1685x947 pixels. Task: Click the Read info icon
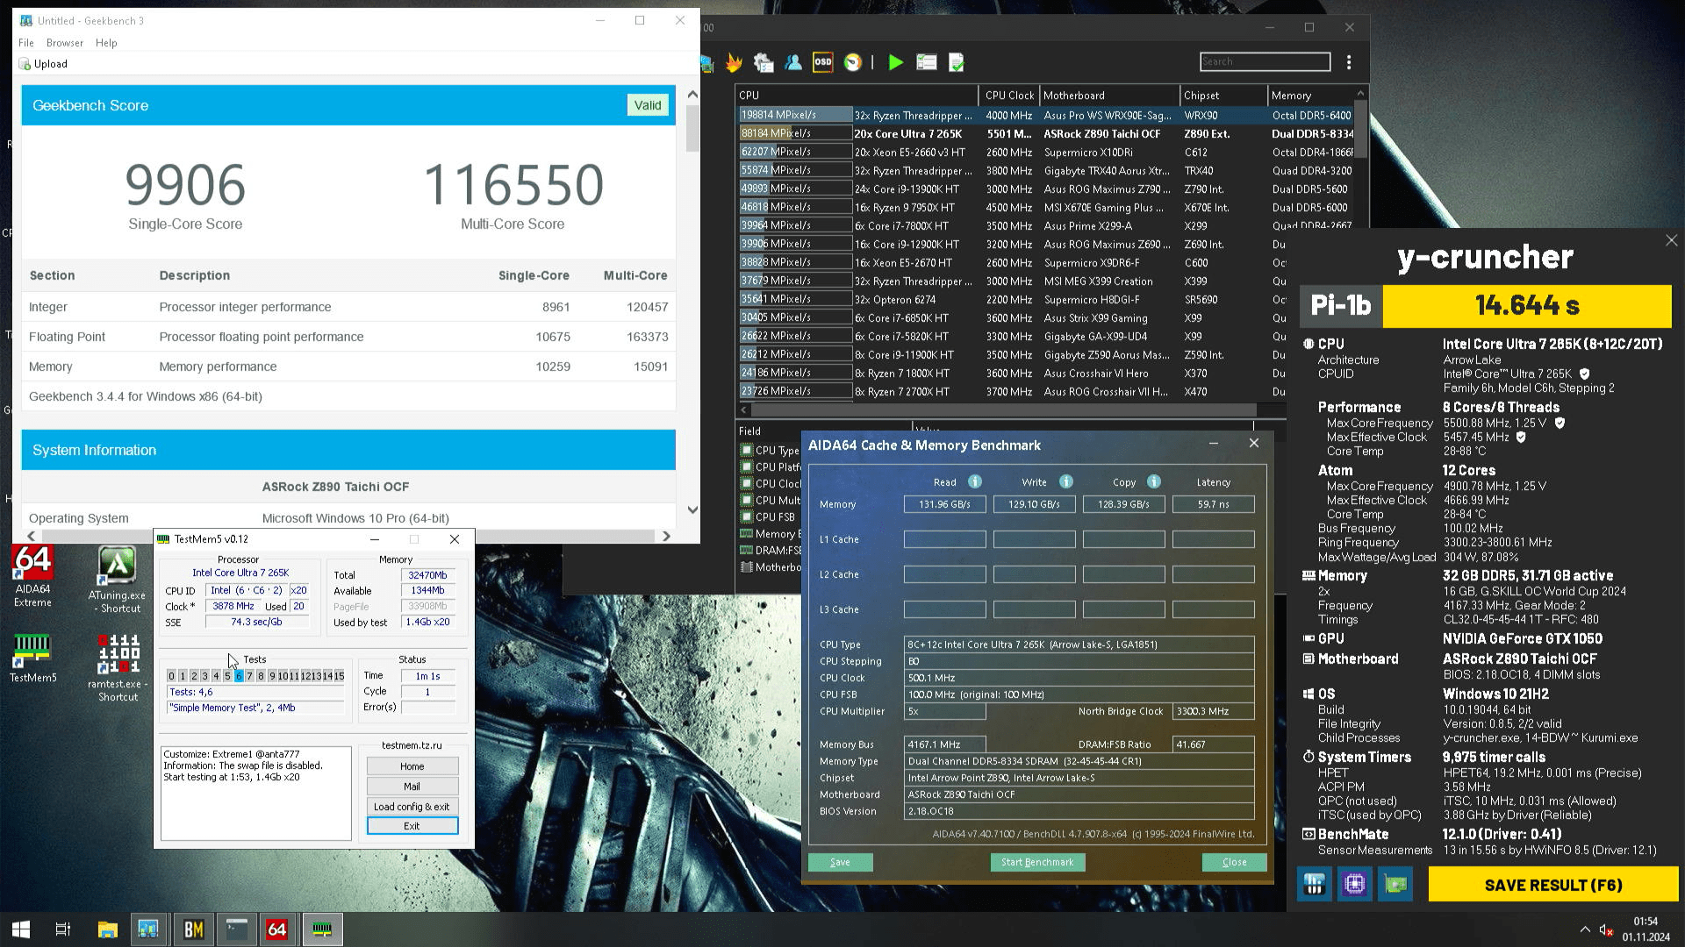pos(974,482)
